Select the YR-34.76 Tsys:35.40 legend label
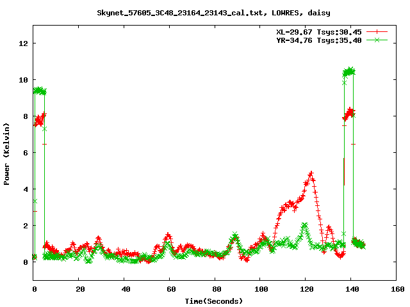 319,40
